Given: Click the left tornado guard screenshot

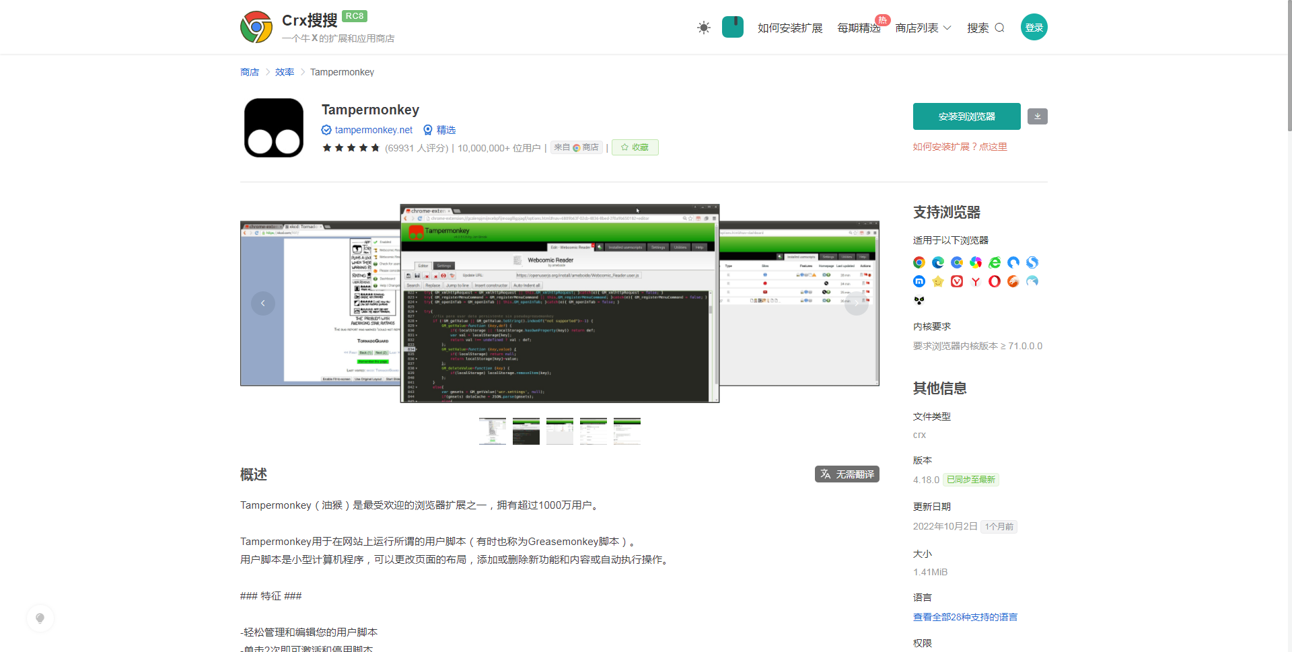Looking at the screenshot, I should pyautogui.click(x=320, y=303).
